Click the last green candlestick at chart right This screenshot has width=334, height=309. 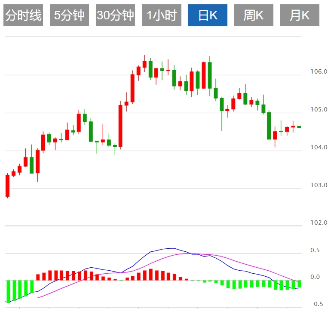[x=299, y=127]
